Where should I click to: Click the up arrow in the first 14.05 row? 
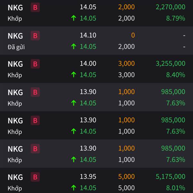coord(74,18)
